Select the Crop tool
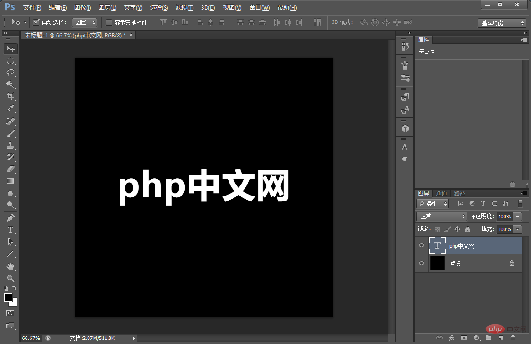 (10, 96)
